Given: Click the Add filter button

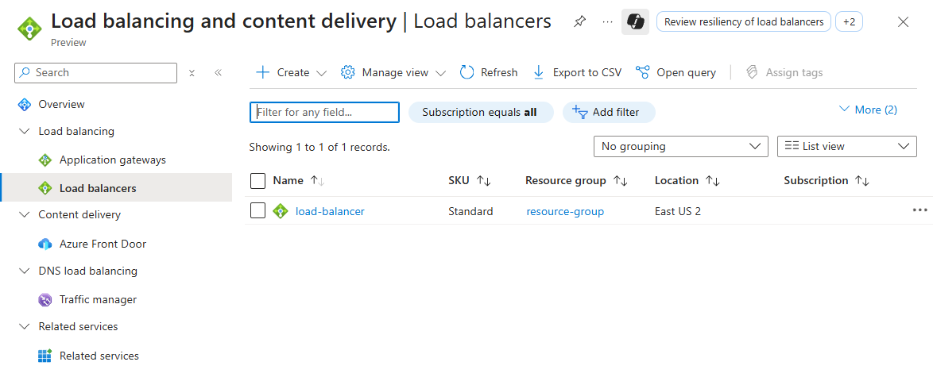Looking at the screenshot, I should coord(608,112).
